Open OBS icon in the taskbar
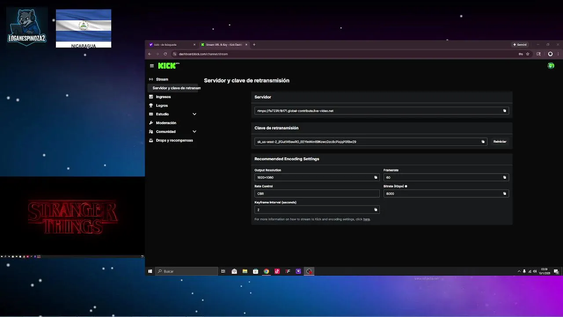Image resolution: width=563 pixels, height=317 pixels. click(x=309, y=271)
